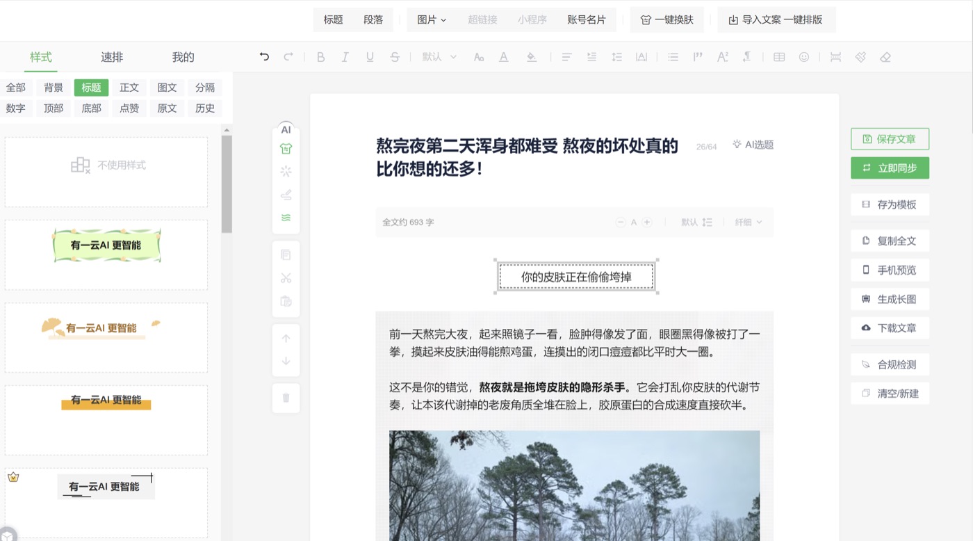Click the undo arrow icon
Viewport: 973px width, 541px height.
[x=264, y=57]
